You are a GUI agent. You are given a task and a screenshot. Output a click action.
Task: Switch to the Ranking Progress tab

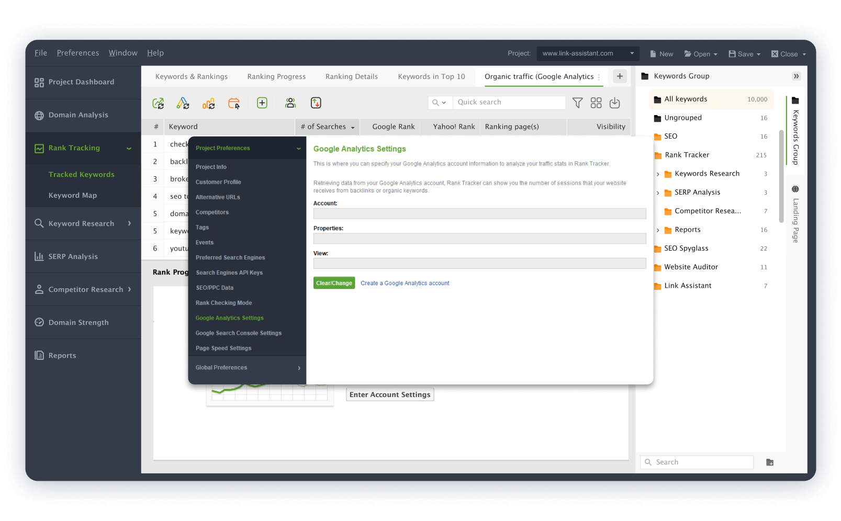pyautogui.click(x=276, y=76)
